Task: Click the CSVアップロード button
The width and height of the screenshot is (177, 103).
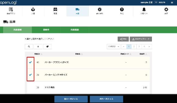Action: tap(141, 39)
